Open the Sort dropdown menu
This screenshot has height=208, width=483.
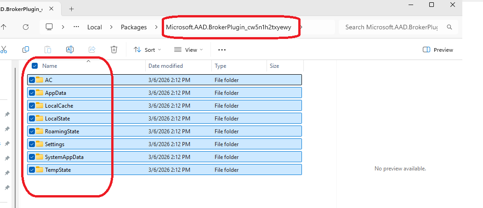click(x=147, y=50)
